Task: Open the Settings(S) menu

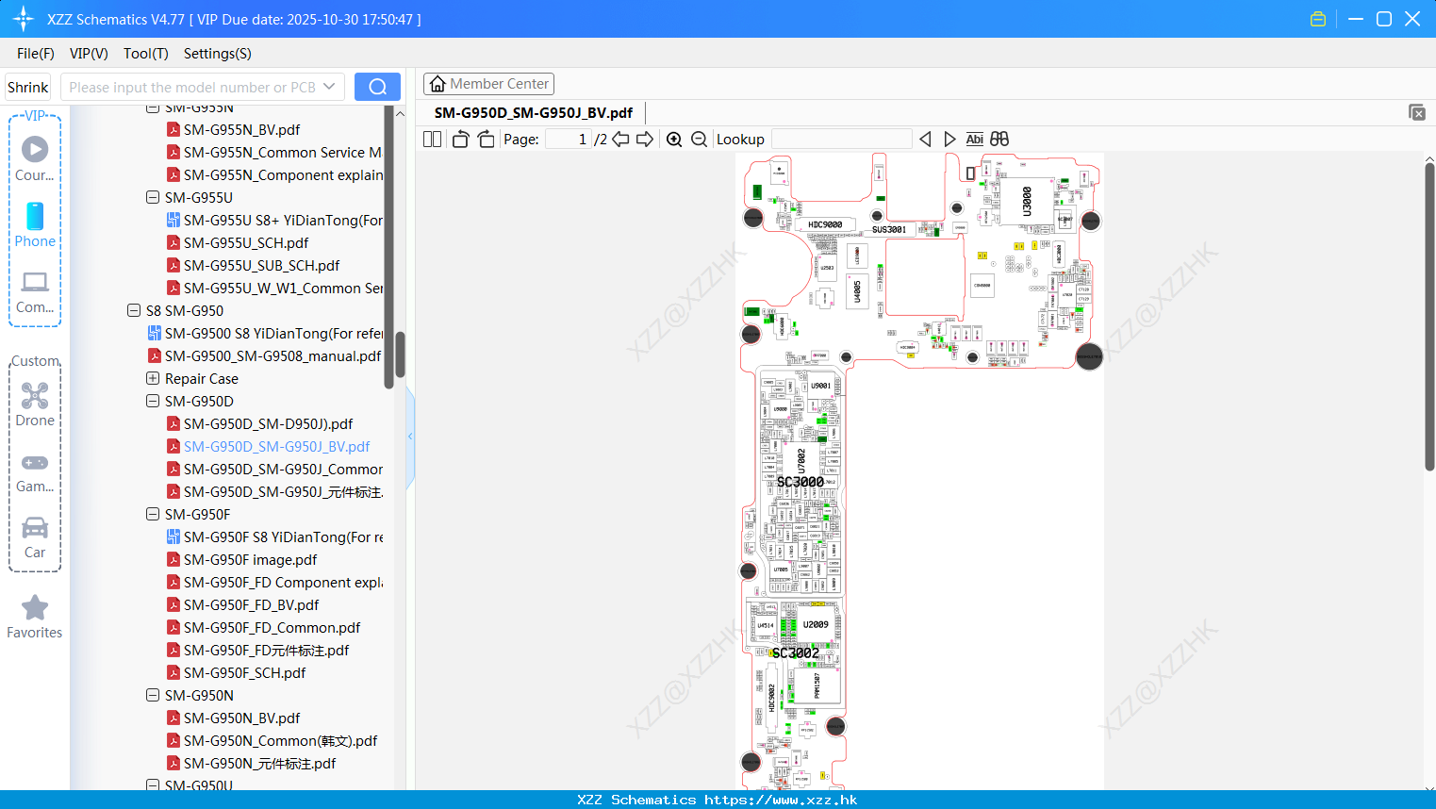Action: (x=218, y=54)
